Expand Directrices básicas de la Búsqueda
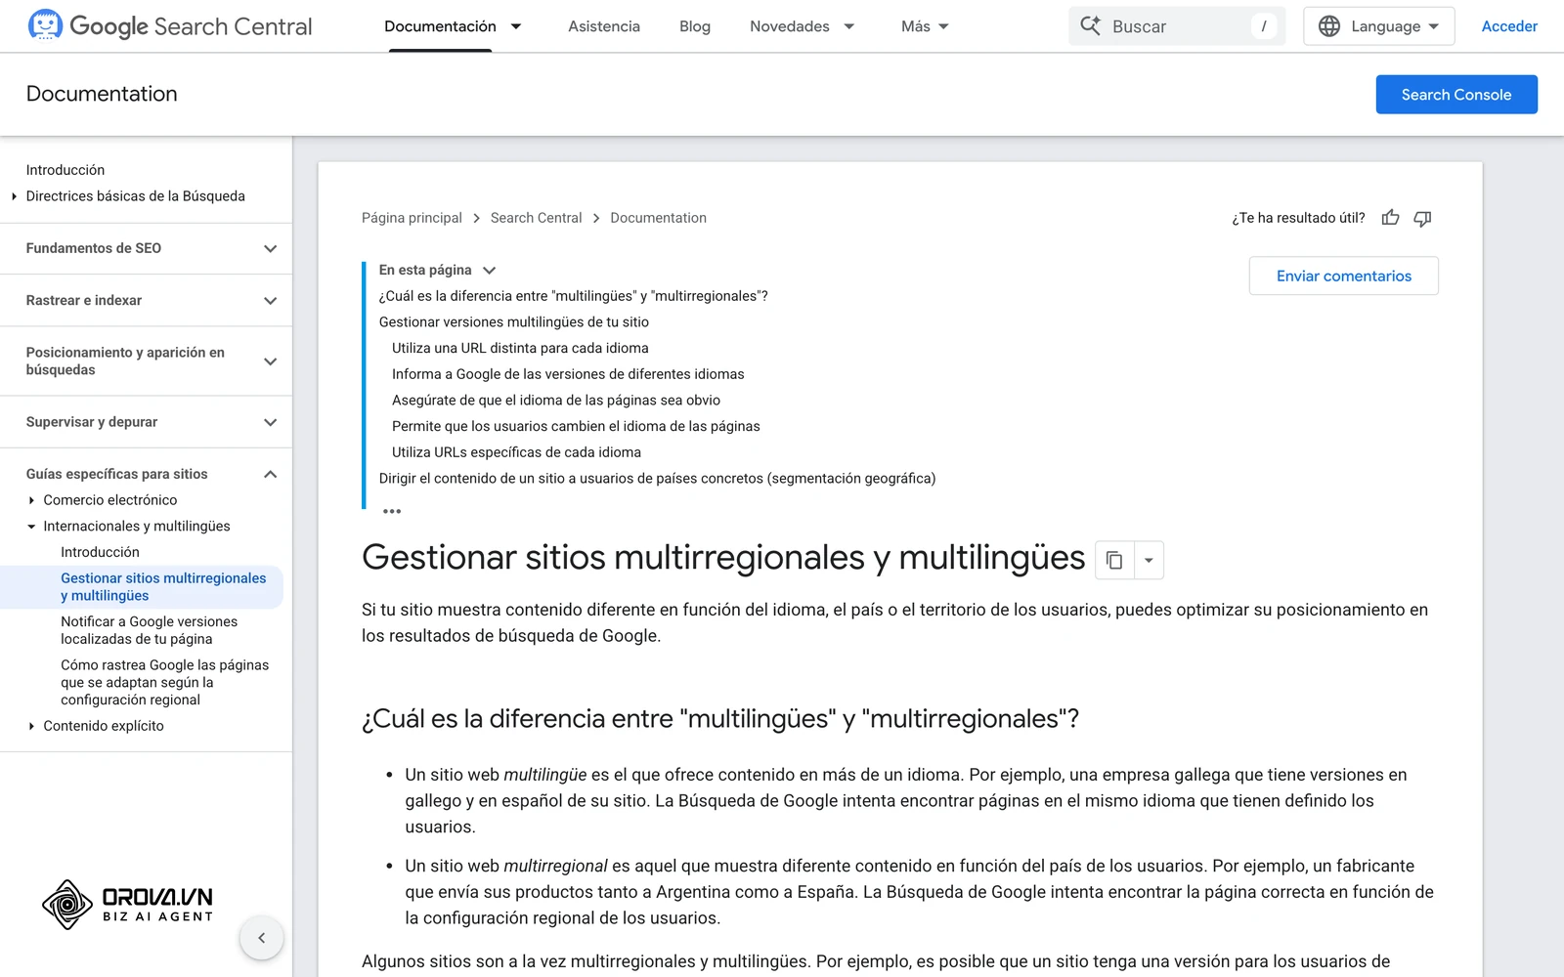Viewport: 1564px width, 977px height. click(14, 196)
